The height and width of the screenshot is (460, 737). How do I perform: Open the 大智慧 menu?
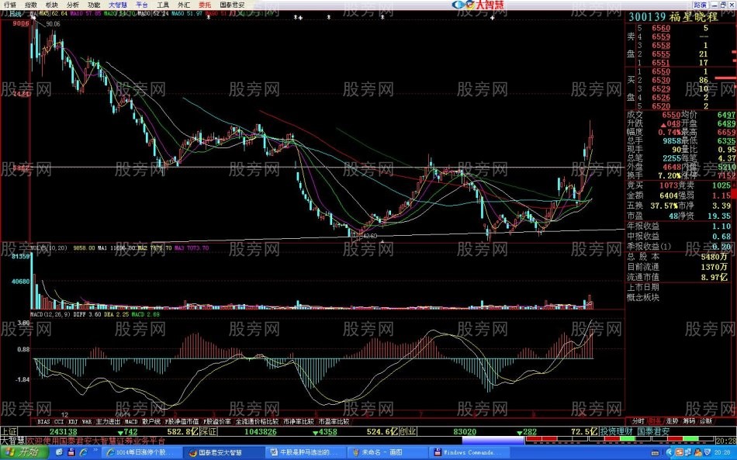click(x=118, y=5)
